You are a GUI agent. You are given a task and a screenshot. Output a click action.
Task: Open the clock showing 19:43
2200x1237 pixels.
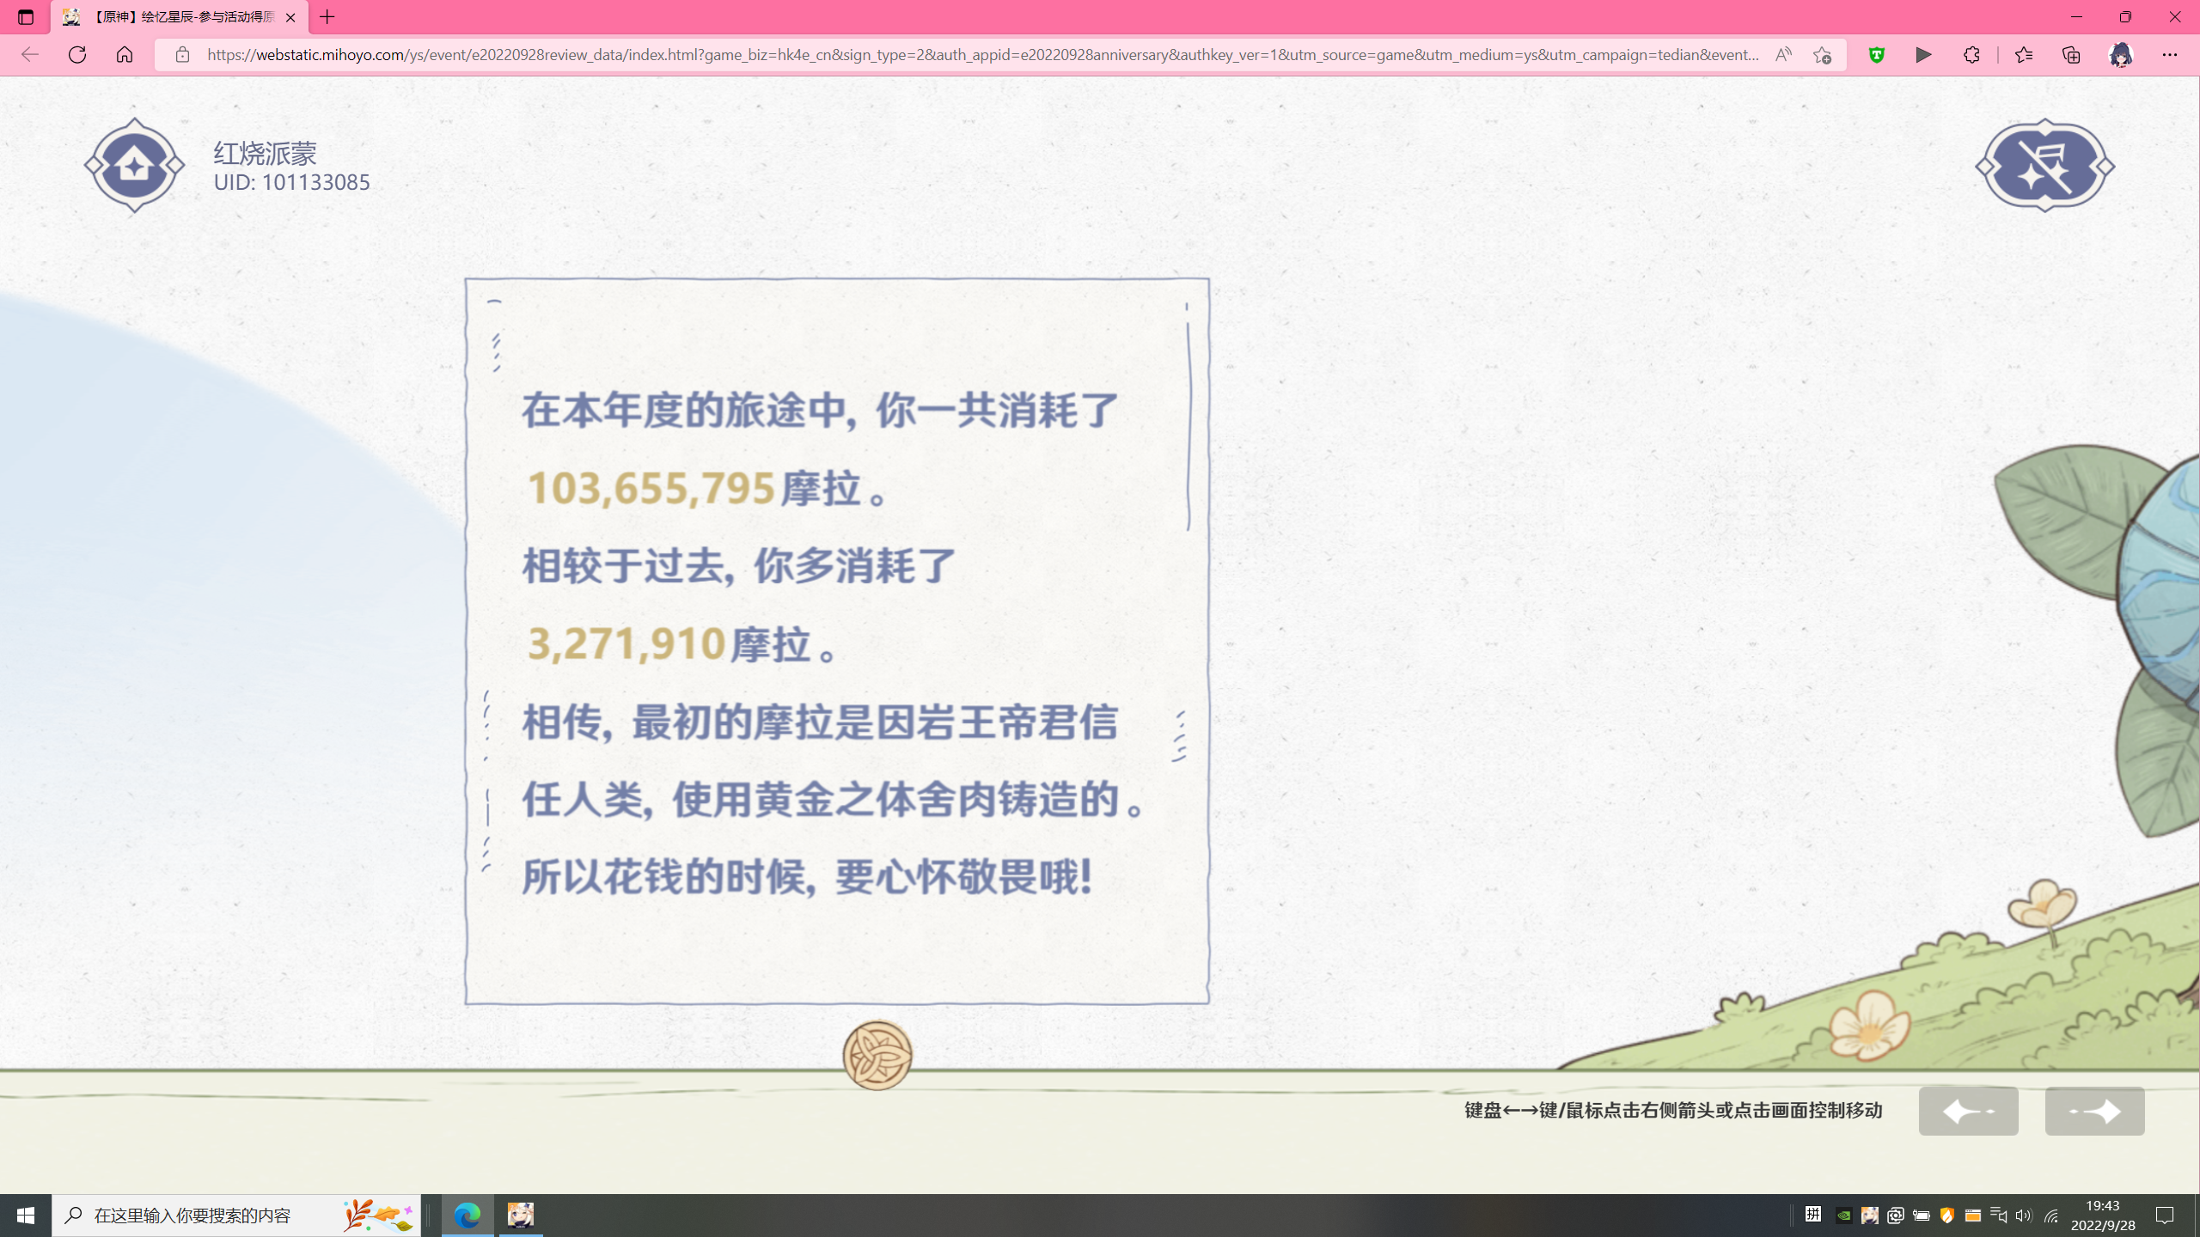click(2103, 1216)
